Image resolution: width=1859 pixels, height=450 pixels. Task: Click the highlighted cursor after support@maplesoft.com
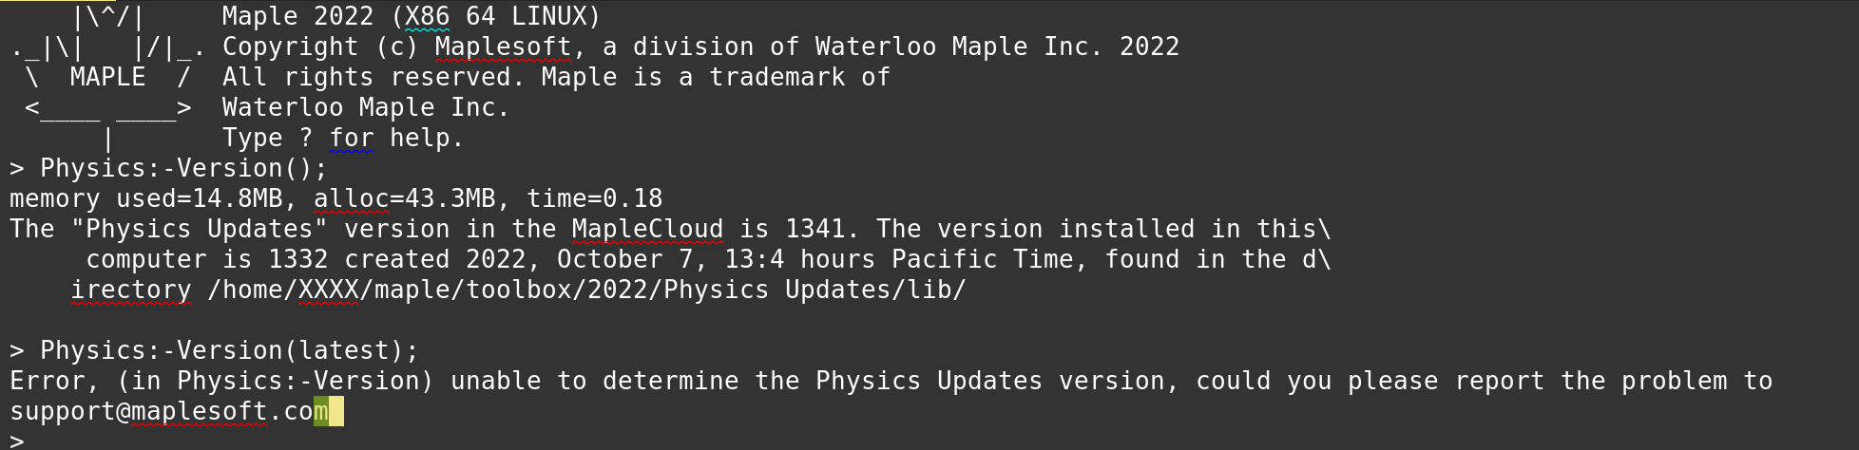click(335, 412)
